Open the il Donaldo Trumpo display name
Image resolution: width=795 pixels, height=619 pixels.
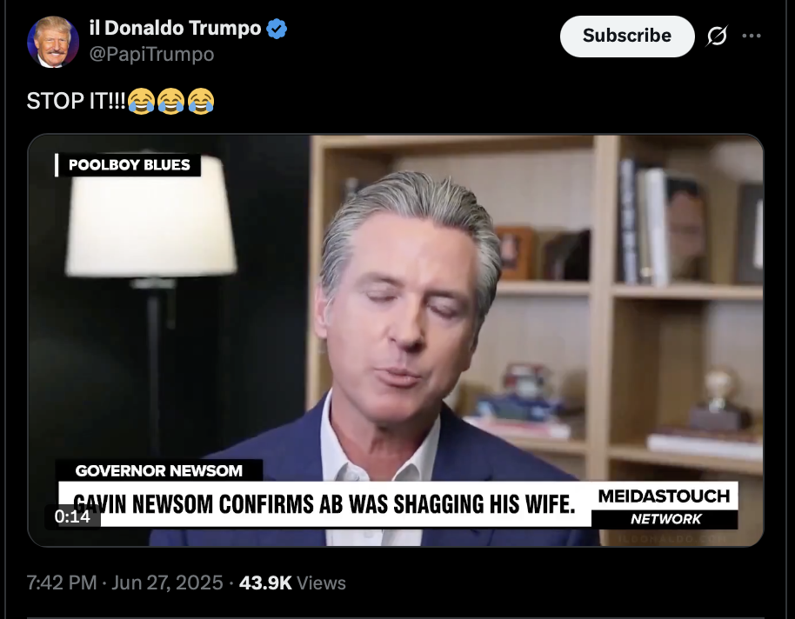point(175,28)
